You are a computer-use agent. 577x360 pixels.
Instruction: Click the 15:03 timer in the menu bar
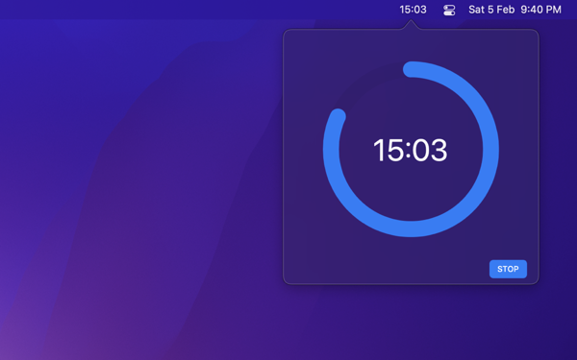pos(413,10)
